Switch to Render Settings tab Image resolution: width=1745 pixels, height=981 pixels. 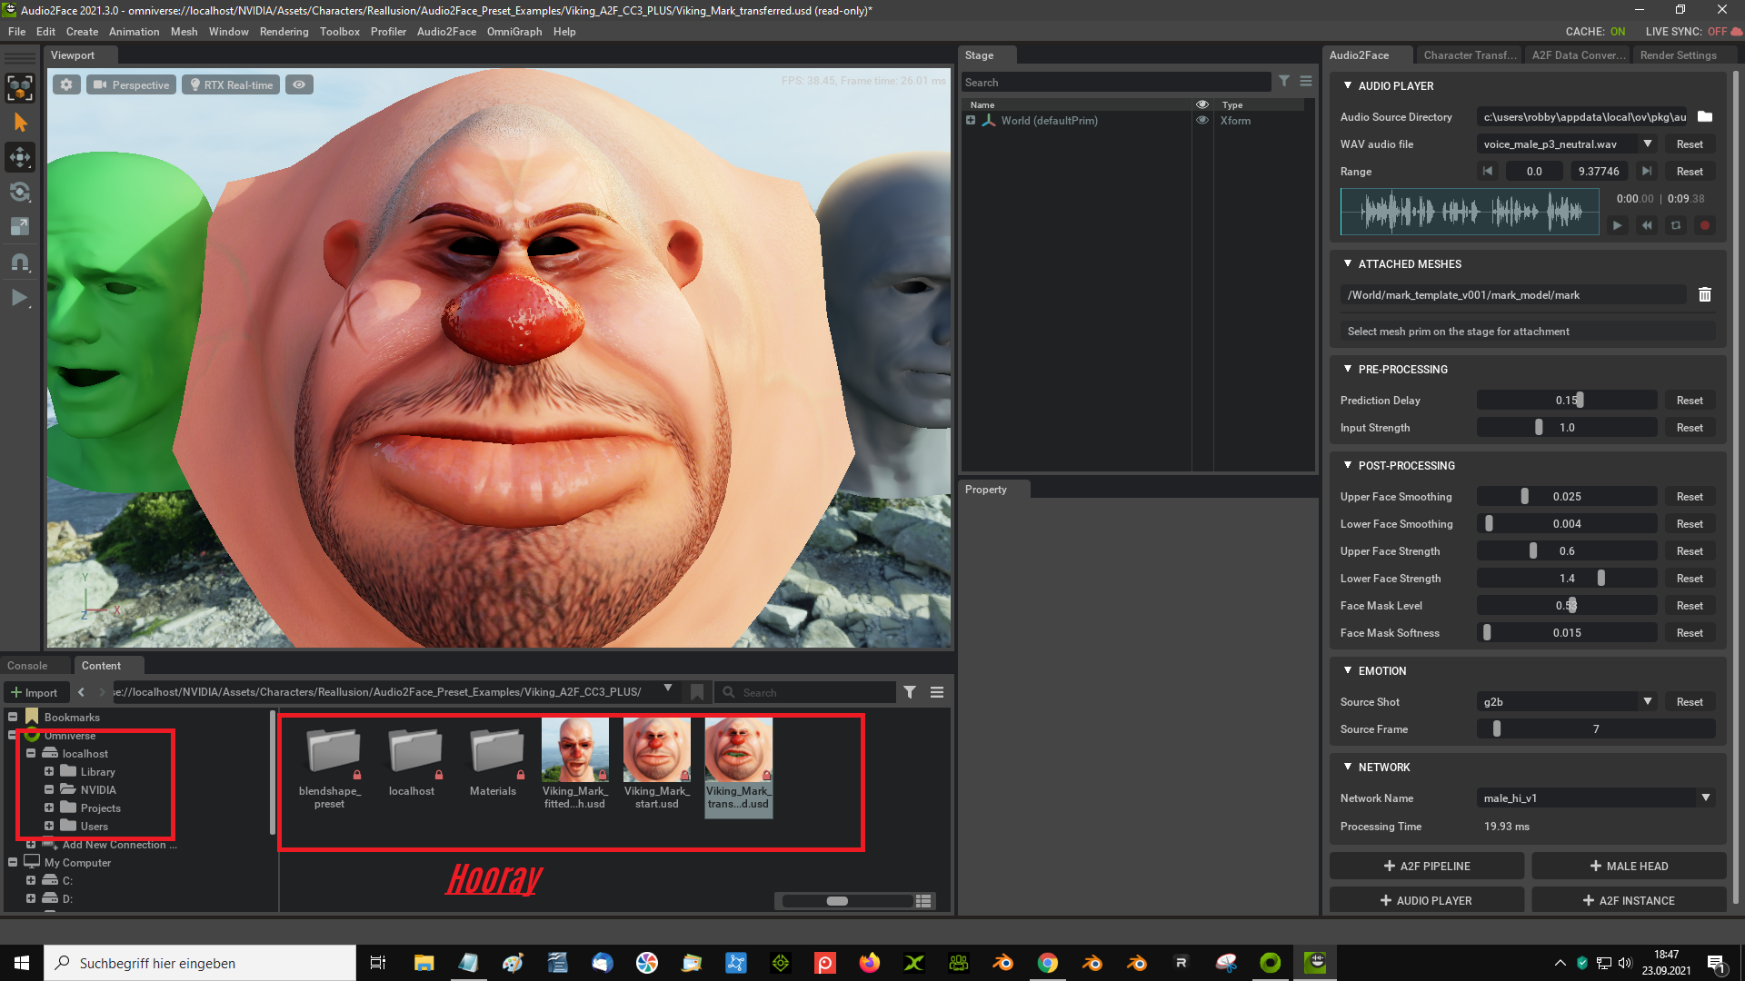click(1678, 54)
